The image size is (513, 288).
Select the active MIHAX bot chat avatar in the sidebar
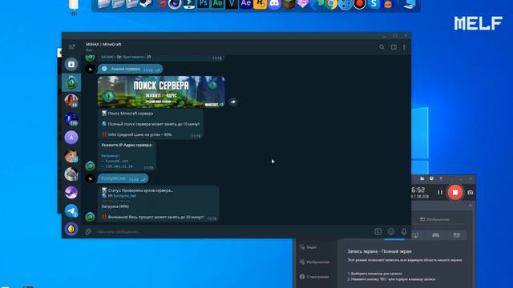pyautogui.click(x=71, y=82)
